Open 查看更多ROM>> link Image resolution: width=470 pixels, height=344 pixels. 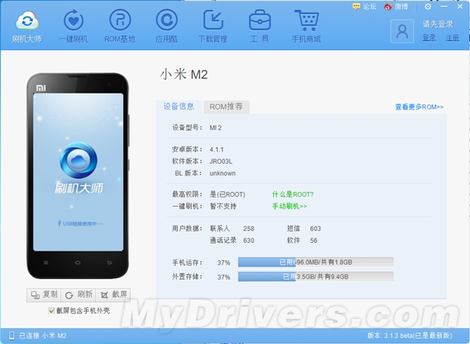tap(419, 107)
